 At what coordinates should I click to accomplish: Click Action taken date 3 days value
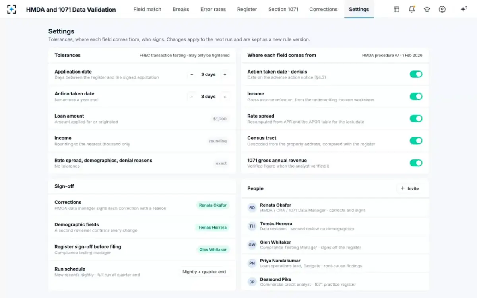[208, 97]
